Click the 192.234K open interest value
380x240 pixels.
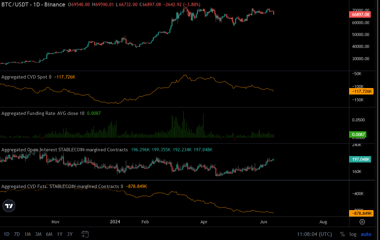click(x=182, y=150)
